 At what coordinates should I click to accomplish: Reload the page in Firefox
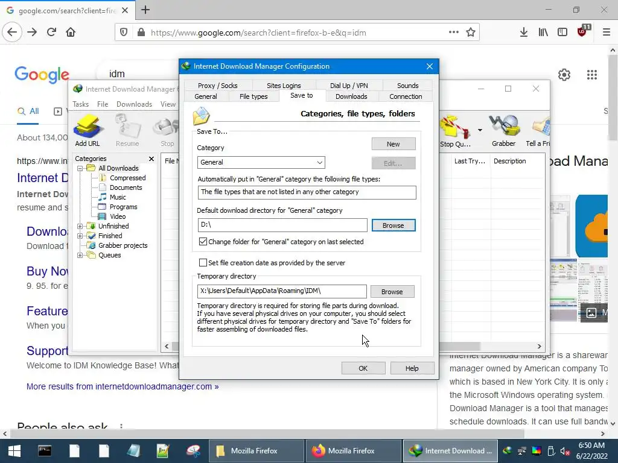pyautogui.click(x=52, y=33)
